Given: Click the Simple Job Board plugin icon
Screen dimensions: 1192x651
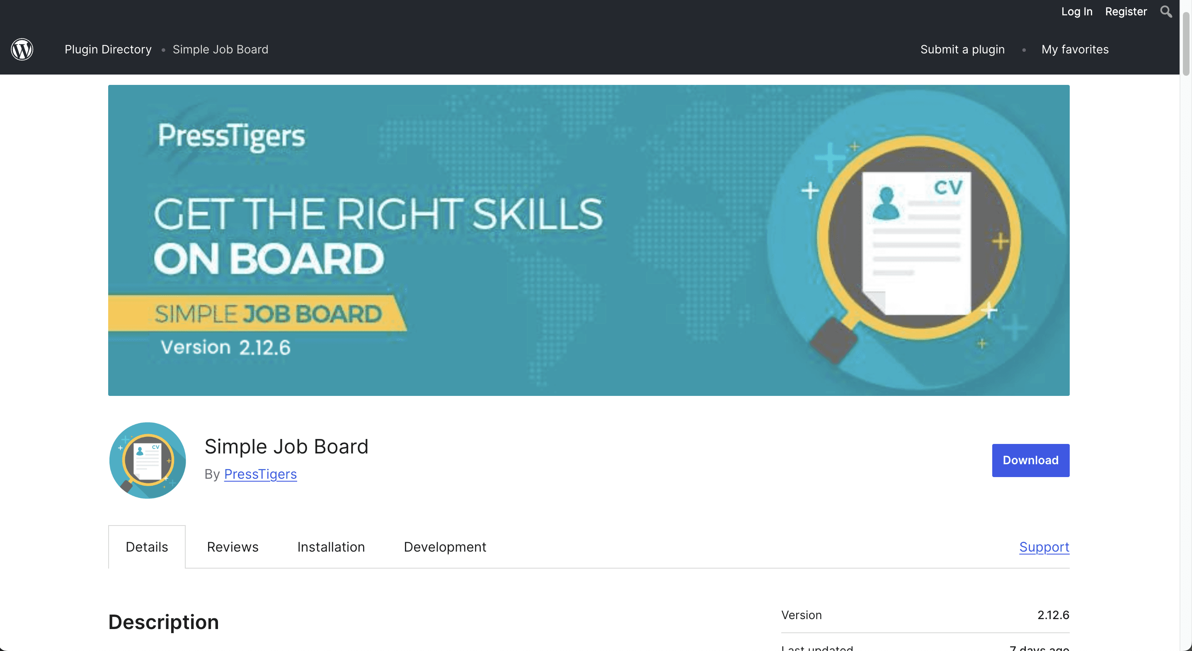Looking at the screenshot, I should pos(147,460).
